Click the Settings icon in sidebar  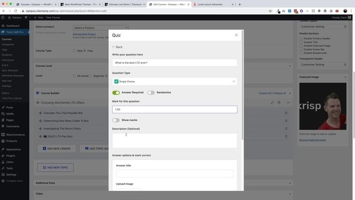(x=3, y=174)
